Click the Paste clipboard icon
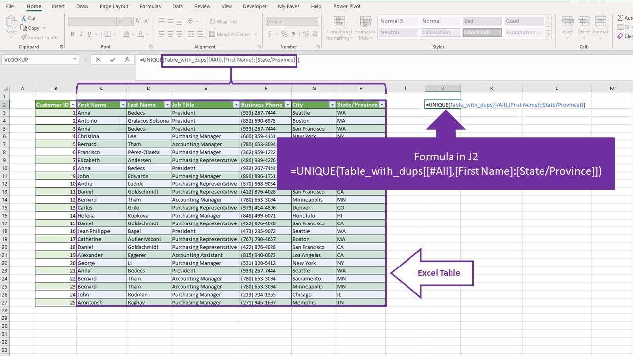This screenshot has height=356, width=633. point(11,22)
